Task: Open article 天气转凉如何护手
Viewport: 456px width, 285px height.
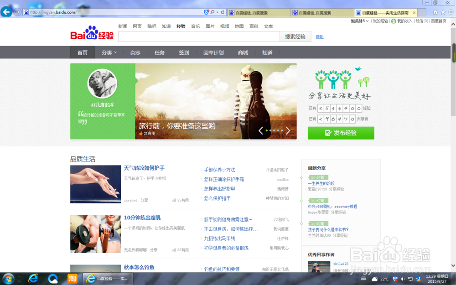Action: tap(144, 168)
